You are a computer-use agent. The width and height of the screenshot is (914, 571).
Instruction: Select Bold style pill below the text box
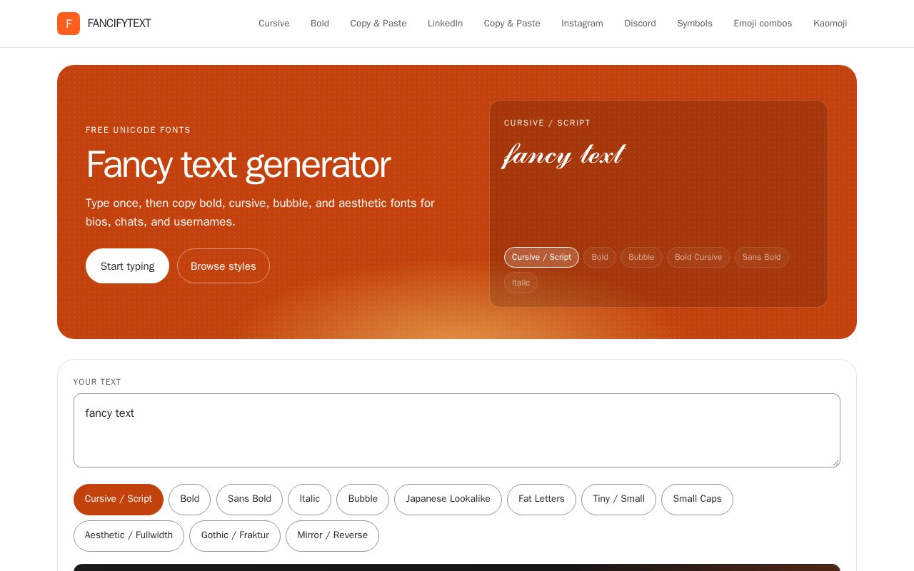pos(189,500)
